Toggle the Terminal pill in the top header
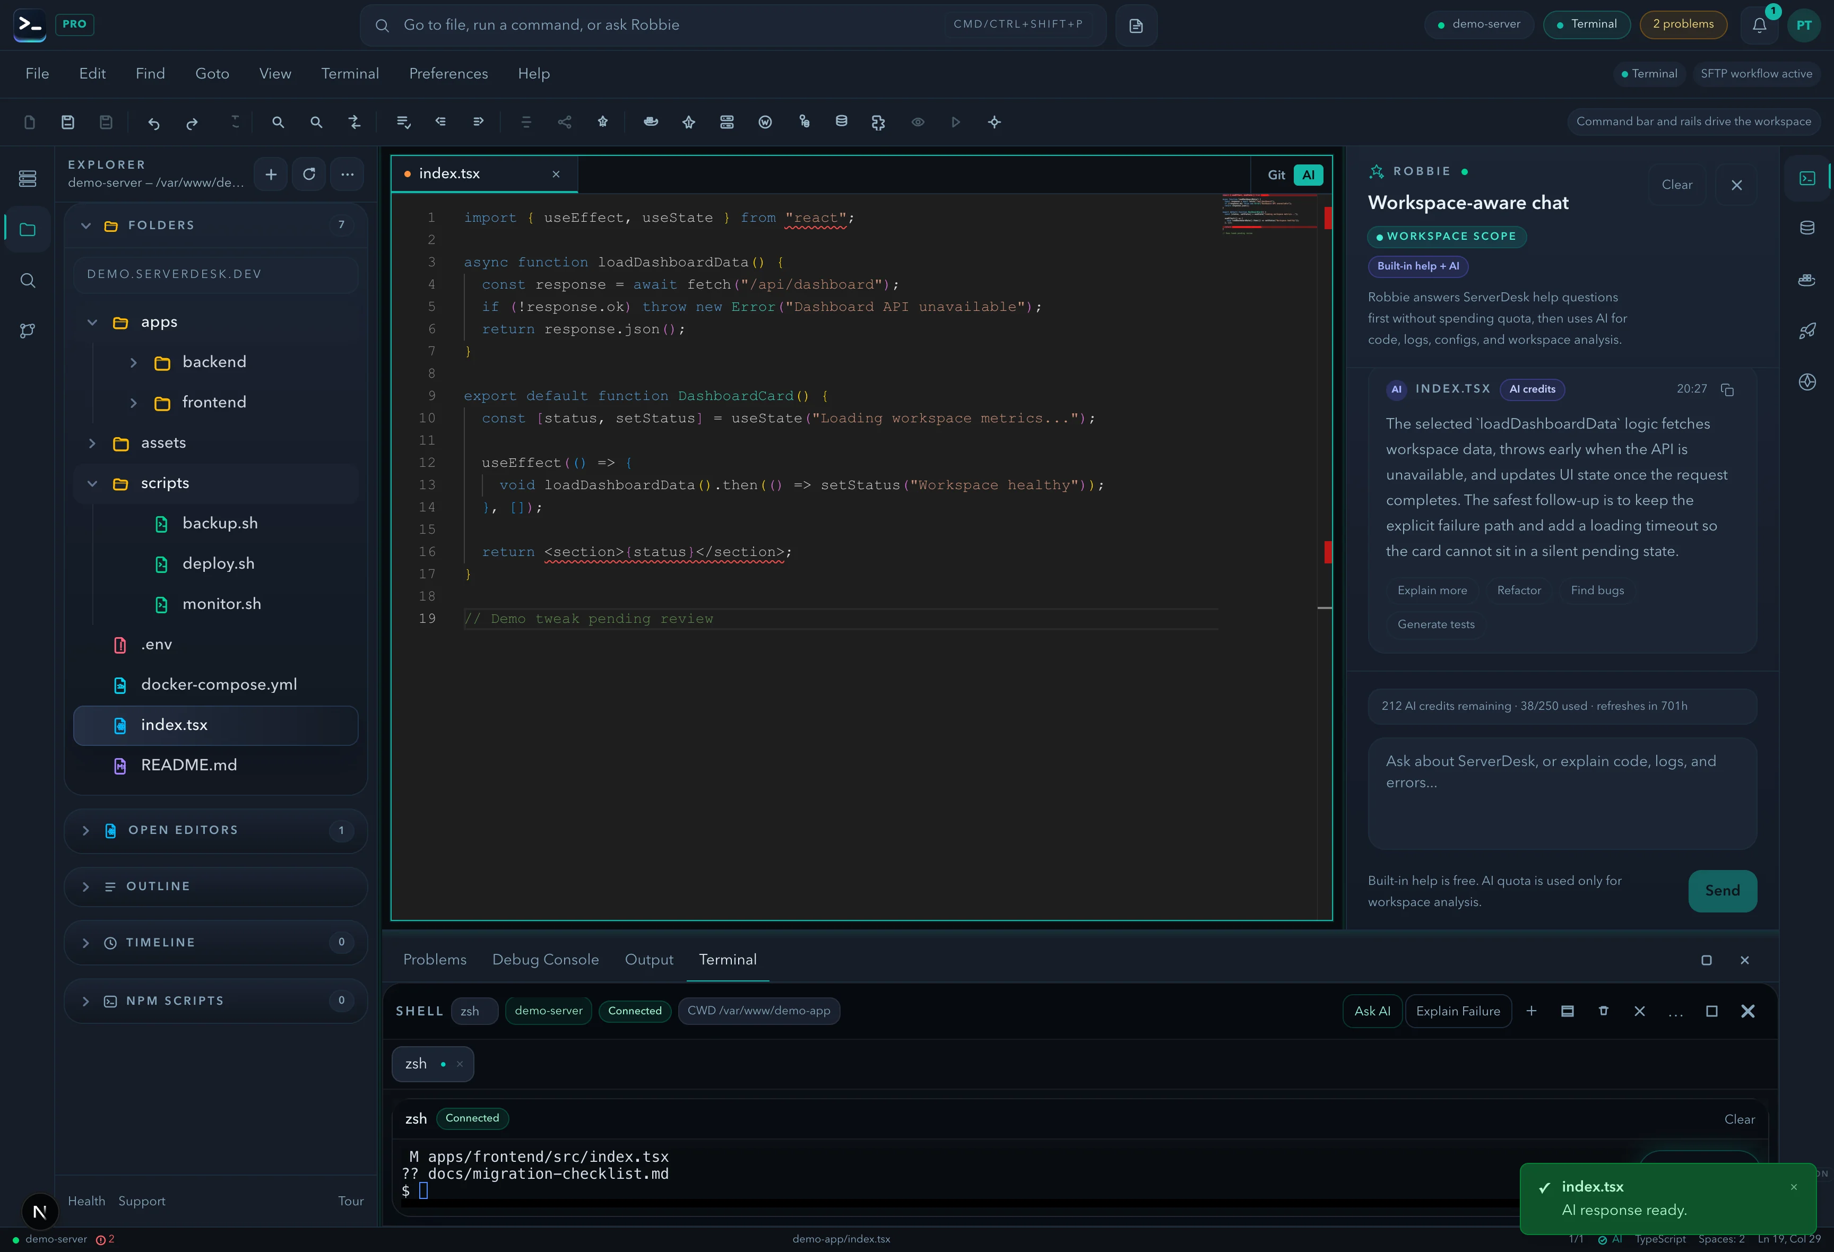1834x1252 pixels. pos(1586,24)
